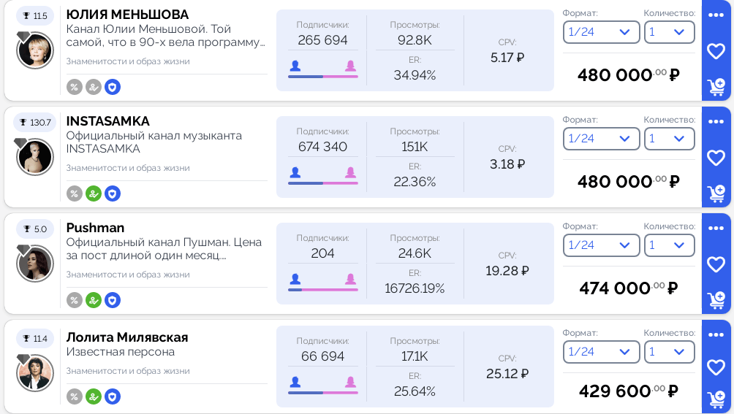The height and width of the screenshot is (414, 734).
Task: Open the INSTASAMKA channel title link
Action: [x=107, y=121]
